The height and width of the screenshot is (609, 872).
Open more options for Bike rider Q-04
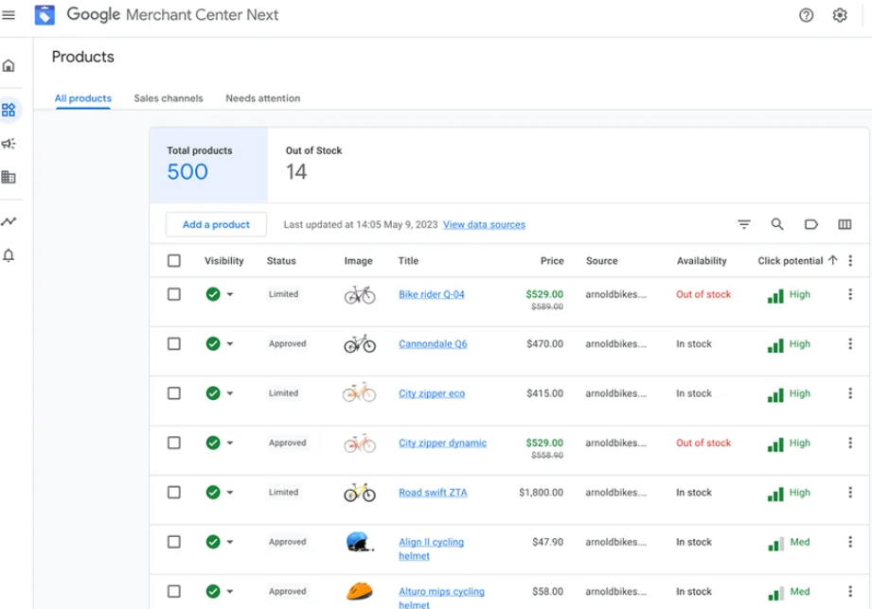click(850, 294)
